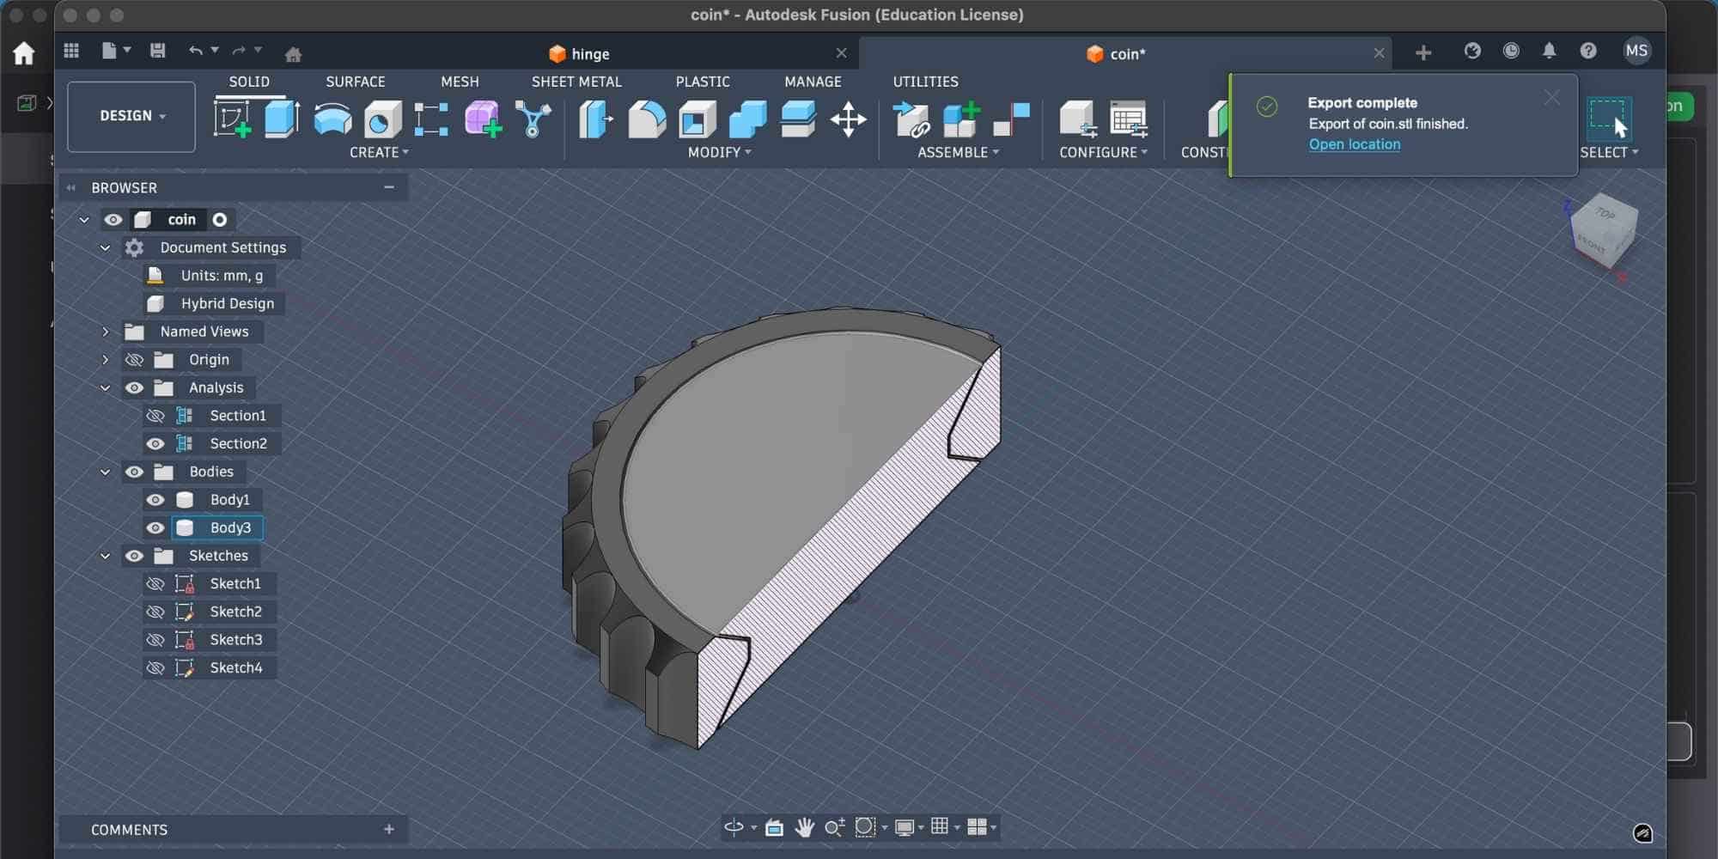Click the Create Sketch tool icon
The height and width of the screenshot is (859, 1718).
pyautogui.click(x=232, y=119)
